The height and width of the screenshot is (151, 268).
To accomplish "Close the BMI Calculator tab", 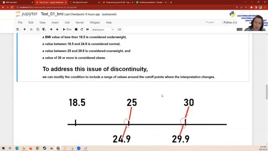I will pyautogui.click(x=32, y=3).
